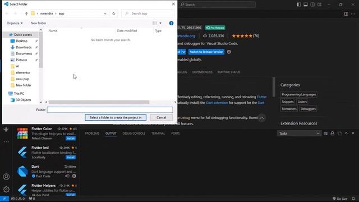The width and height of the screenshot is (359, 202).
Task: Open file dialog help icon
Action: [171, 23]
